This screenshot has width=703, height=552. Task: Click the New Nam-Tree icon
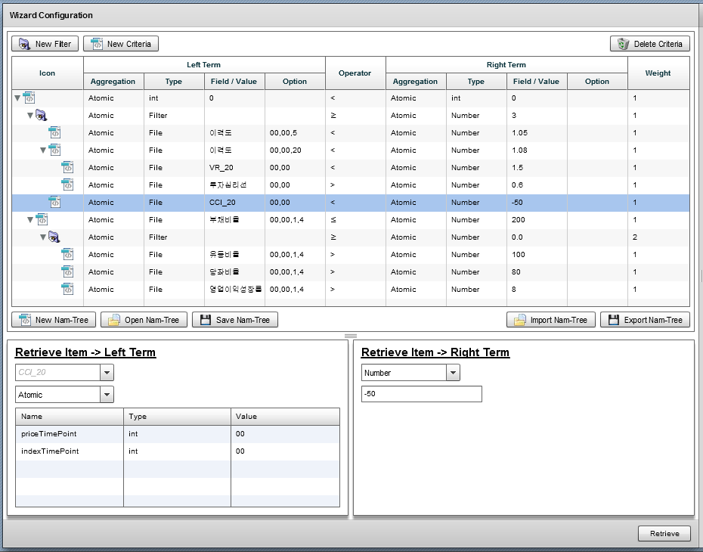point(24,320)
